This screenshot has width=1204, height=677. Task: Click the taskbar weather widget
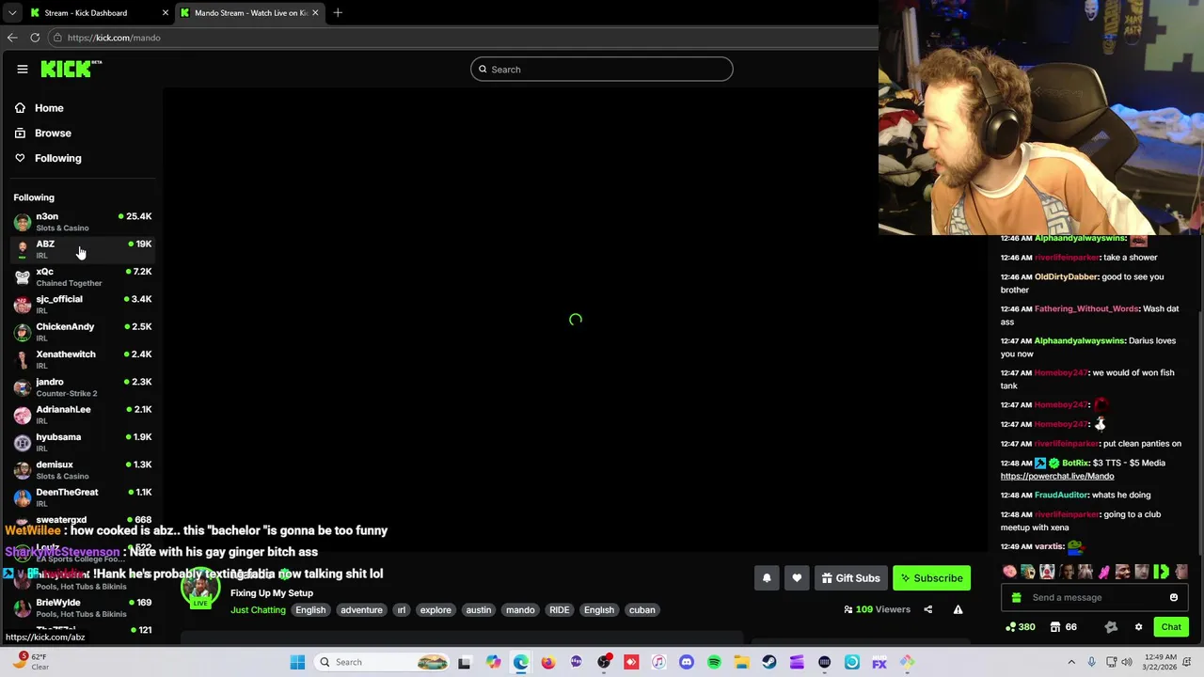pyautogui.click(x=30, y=662)
